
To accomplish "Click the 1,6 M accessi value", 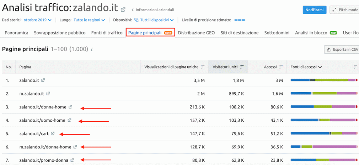I will (x=278, y=93).
